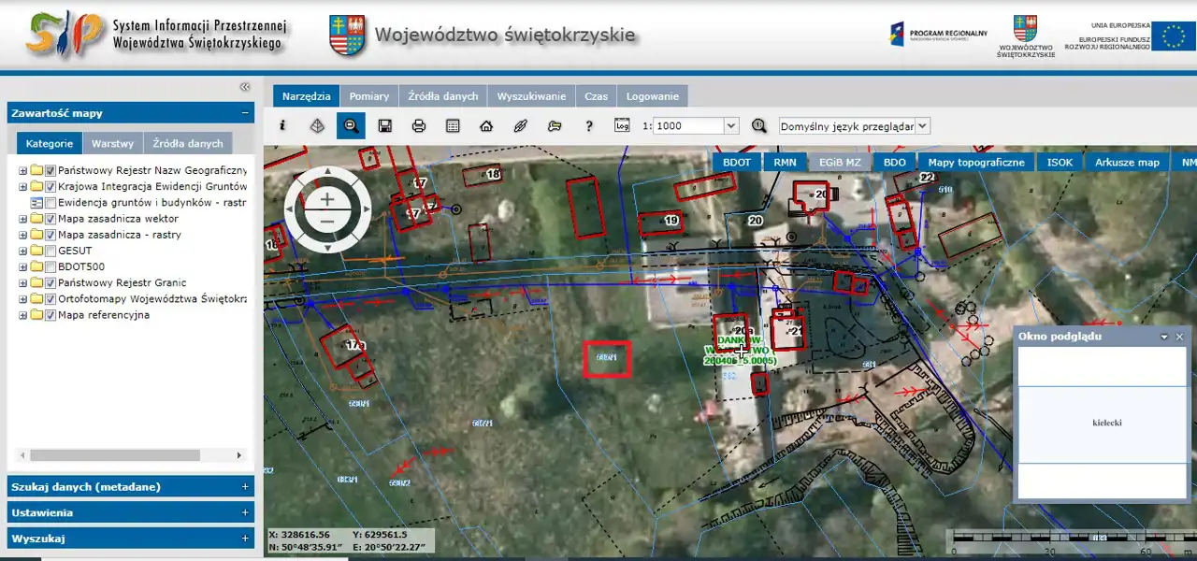Expand the Mapa zasadnicza wektor tree node
Screen dimensions: 1197x561
[22, 219]
